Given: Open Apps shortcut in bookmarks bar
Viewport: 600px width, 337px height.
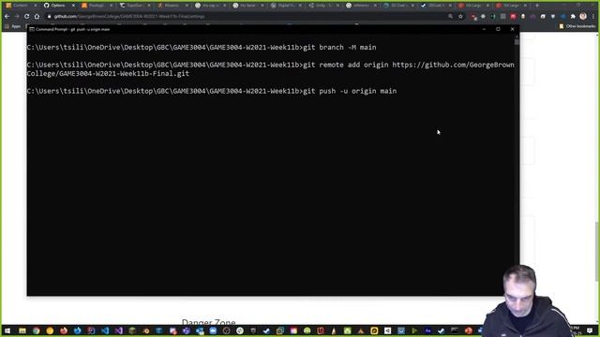Looking at the screenshot, I should 13,26.
